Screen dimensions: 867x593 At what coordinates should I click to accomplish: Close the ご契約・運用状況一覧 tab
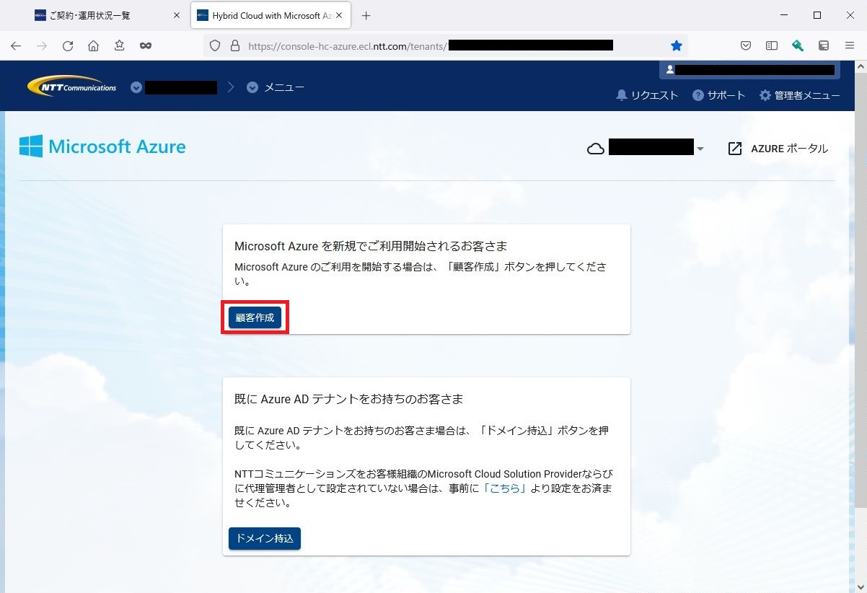point(177,15)
